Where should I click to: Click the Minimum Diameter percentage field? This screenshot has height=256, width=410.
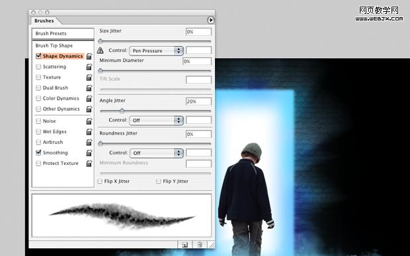pos(197,61)
